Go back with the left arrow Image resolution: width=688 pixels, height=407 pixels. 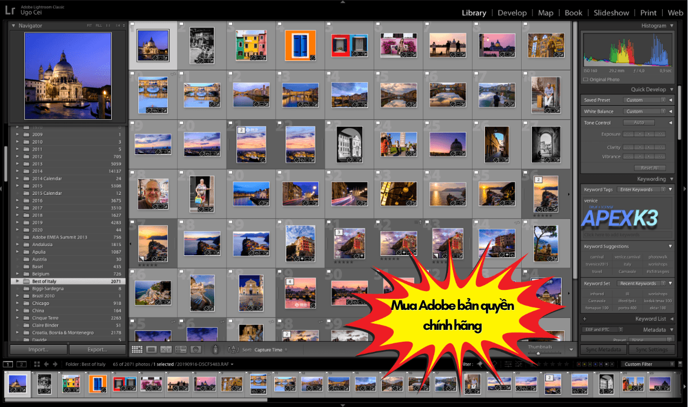[46, 364]
